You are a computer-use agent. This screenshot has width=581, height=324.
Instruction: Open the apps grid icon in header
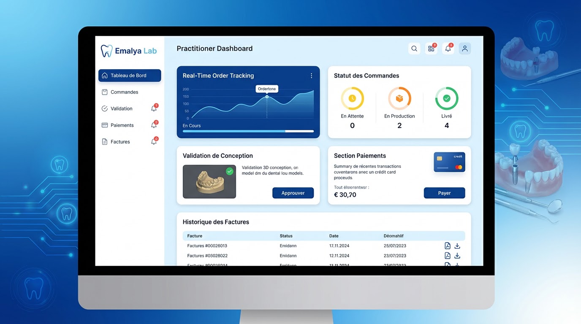click(x=431, y=49)
